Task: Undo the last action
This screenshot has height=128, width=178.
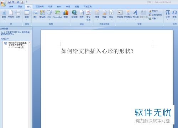Action: [13, 2]
